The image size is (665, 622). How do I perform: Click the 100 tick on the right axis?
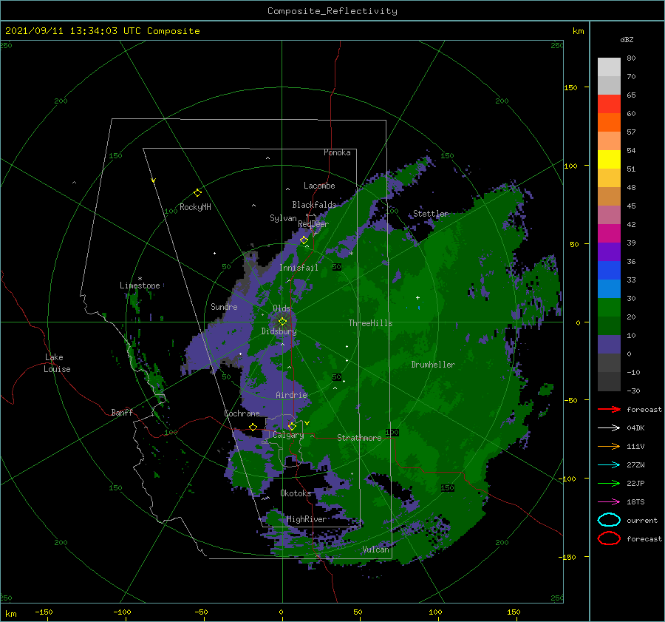pos(570,166)
